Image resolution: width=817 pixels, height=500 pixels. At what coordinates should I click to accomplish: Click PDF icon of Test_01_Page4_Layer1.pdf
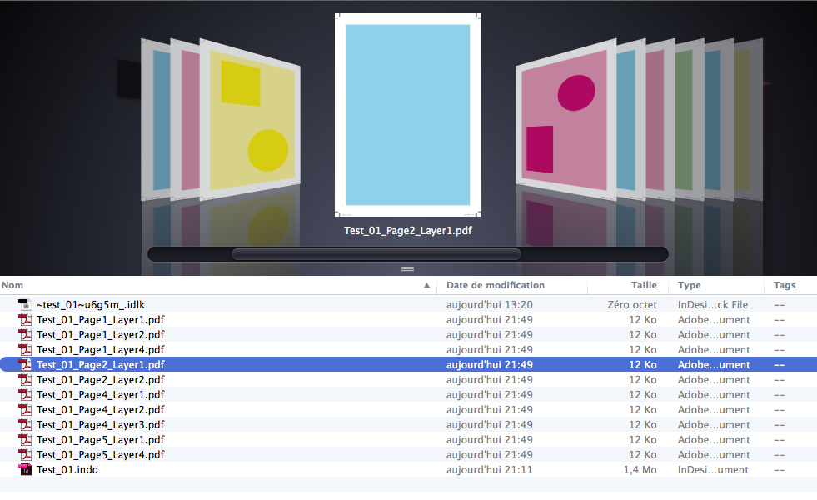[24, 395]
